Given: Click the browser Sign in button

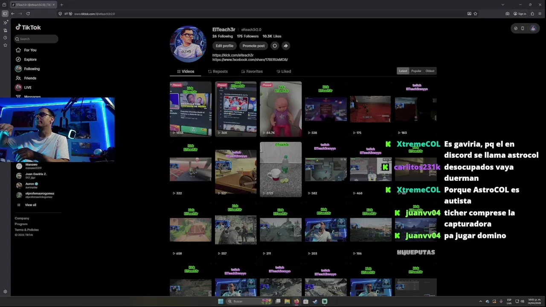Looking at the screenshot, I should coord(520,14).
